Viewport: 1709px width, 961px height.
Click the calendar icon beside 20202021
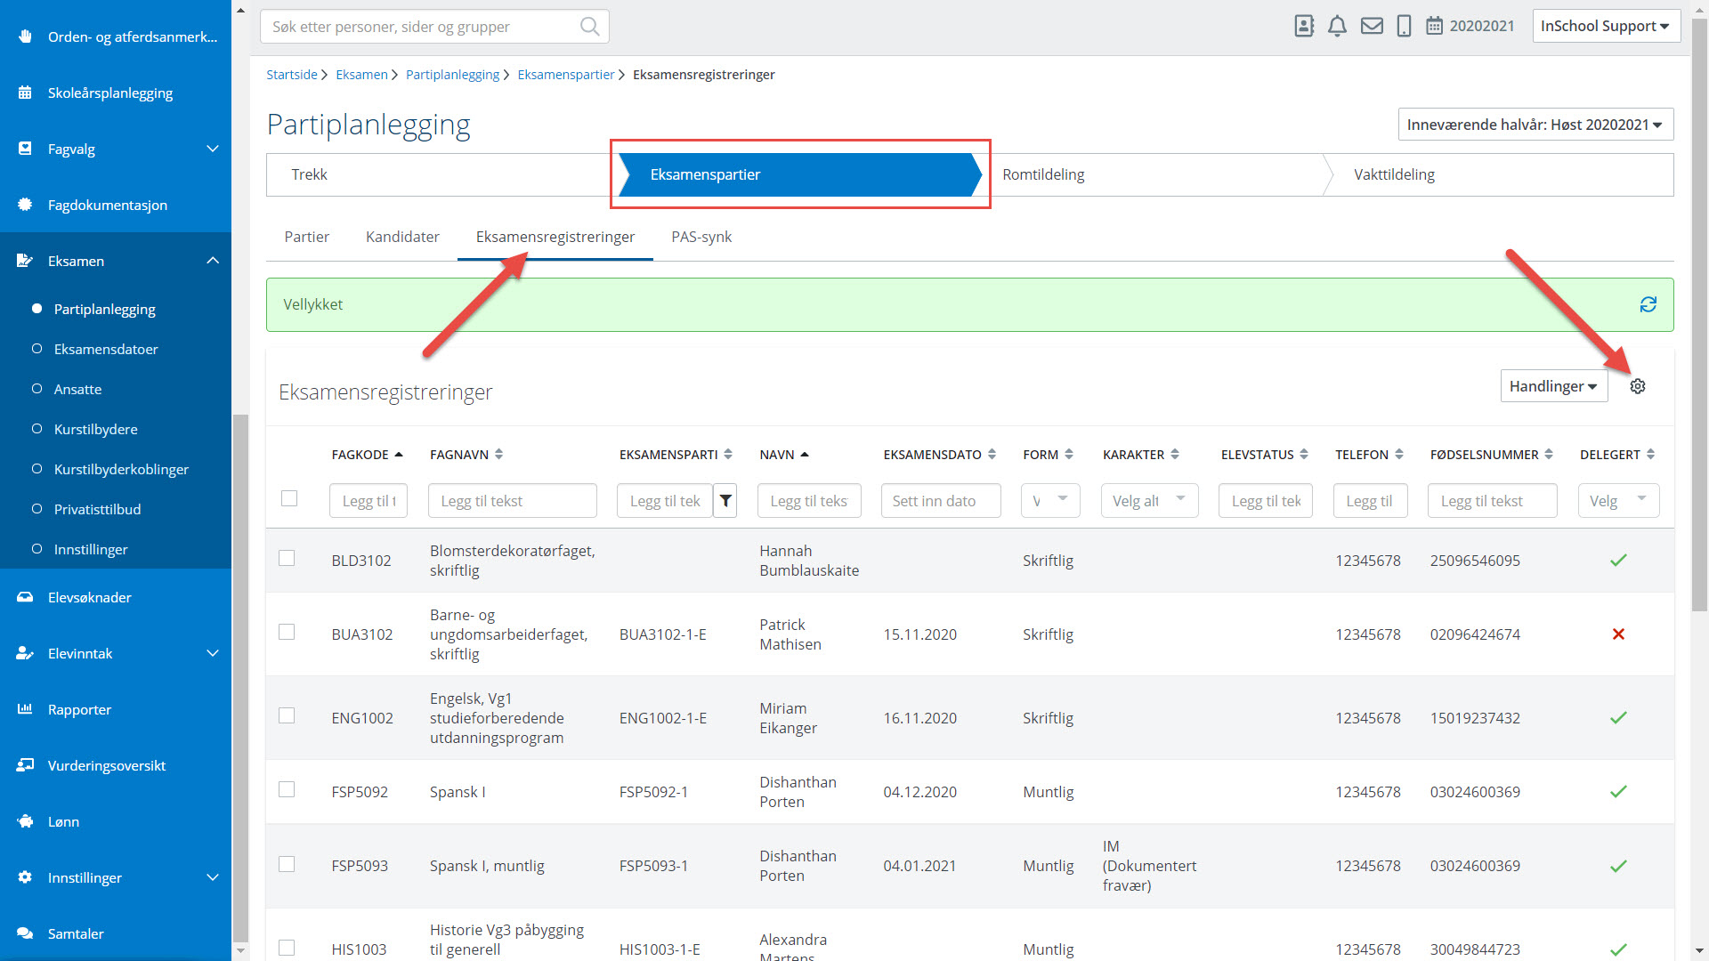click(1434, 26)
